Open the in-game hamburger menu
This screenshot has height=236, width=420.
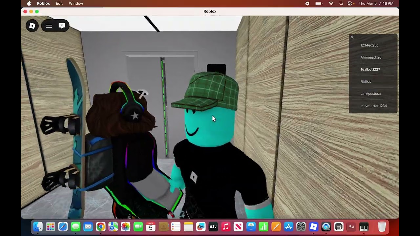point(49,26)
